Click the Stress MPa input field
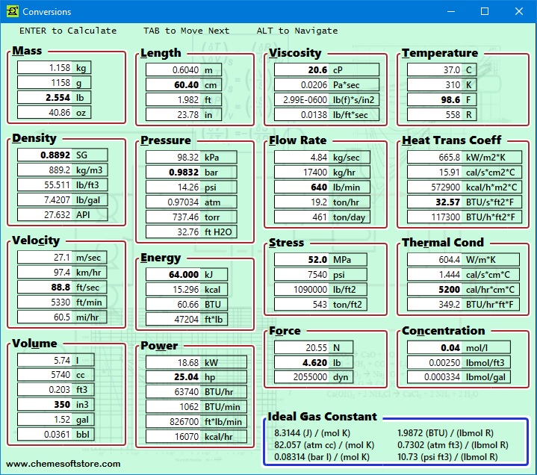The height and width of the screenshot is (475, 537). [302, 259]
